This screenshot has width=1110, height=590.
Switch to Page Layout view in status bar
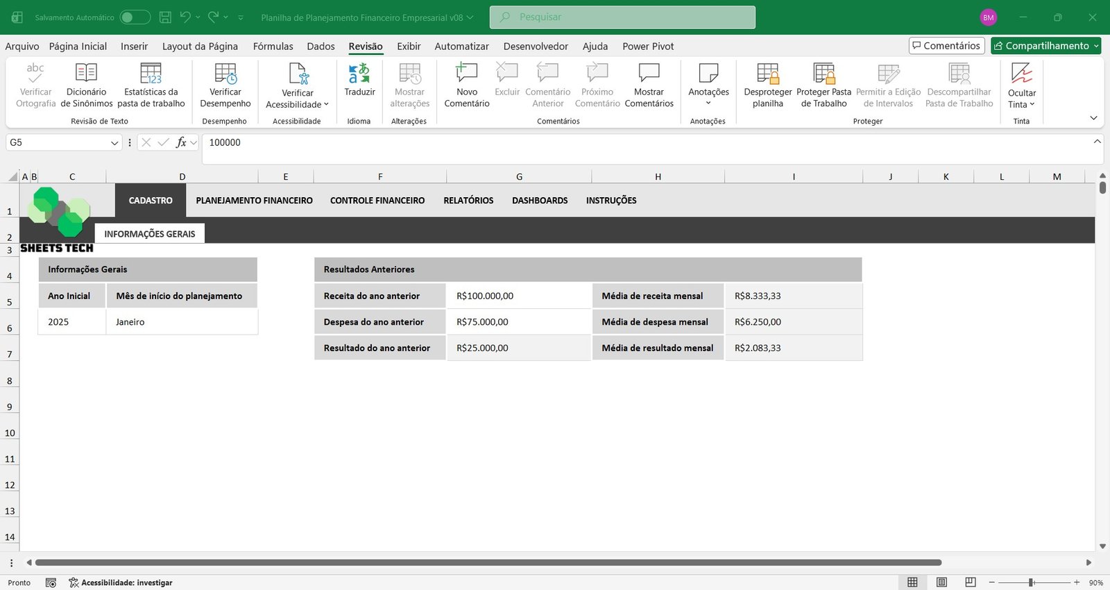click(941, 582)
